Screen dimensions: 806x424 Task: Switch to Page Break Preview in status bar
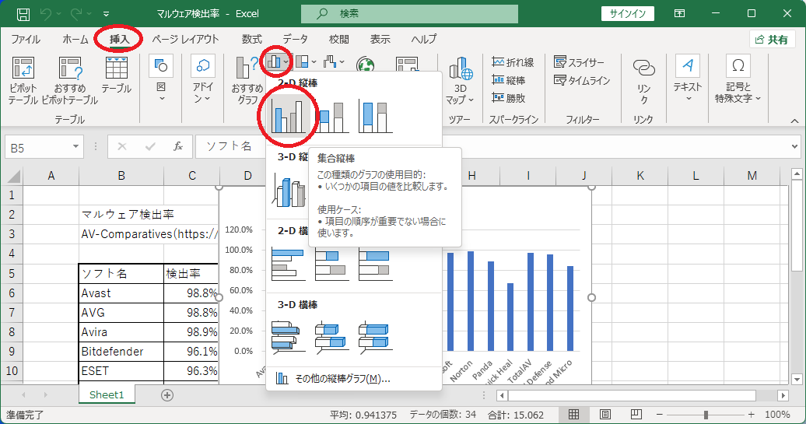point(636,414)
